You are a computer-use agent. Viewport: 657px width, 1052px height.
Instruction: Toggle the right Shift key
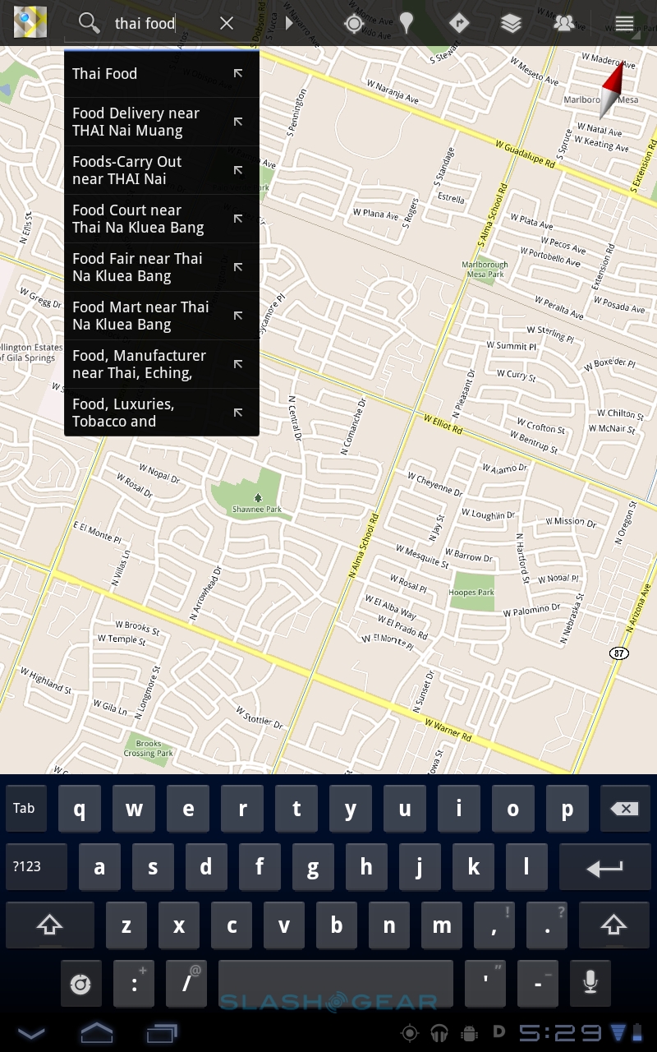click(614, 925)
